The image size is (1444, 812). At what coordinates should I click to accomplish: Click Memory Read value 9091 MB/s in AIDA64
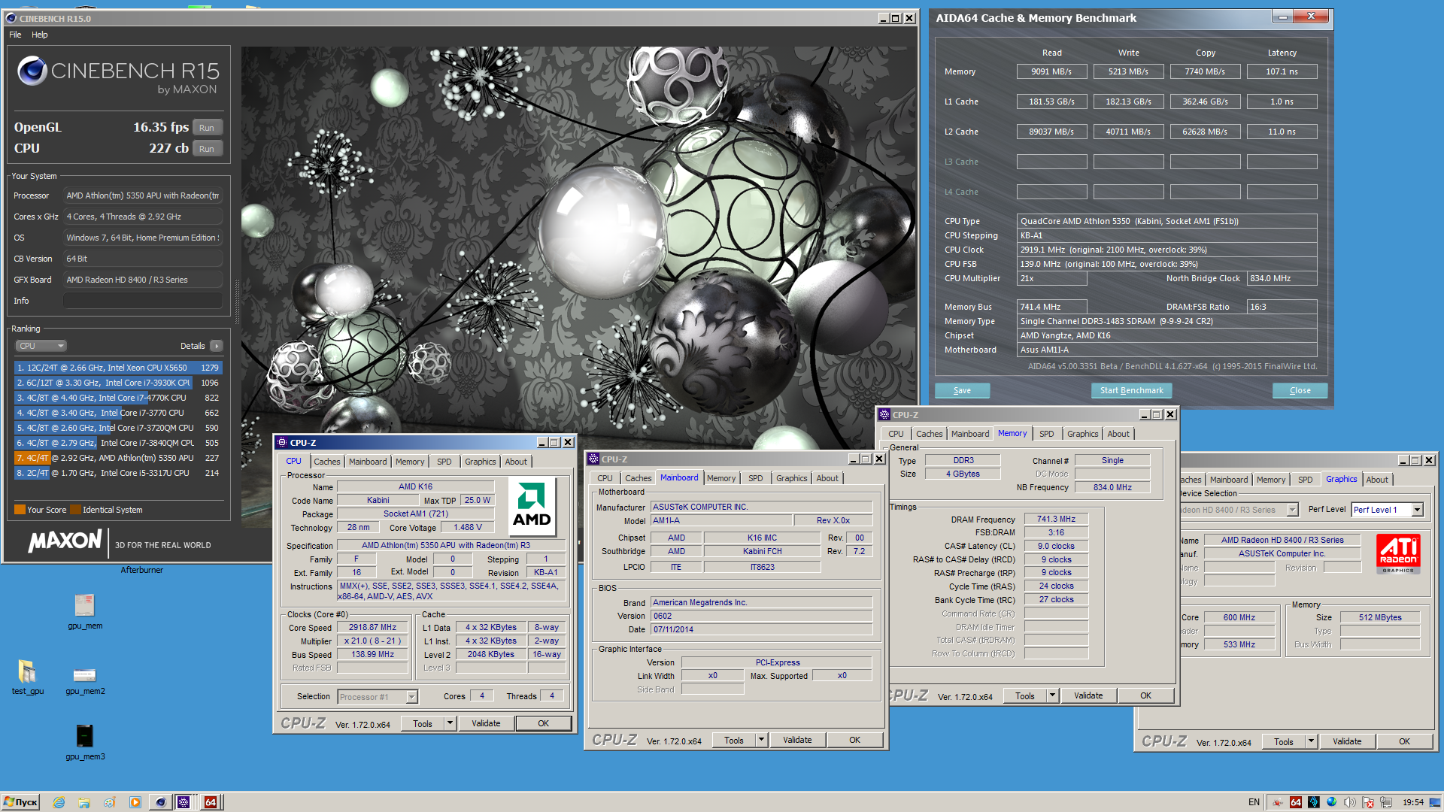(x=1051, y=71)
